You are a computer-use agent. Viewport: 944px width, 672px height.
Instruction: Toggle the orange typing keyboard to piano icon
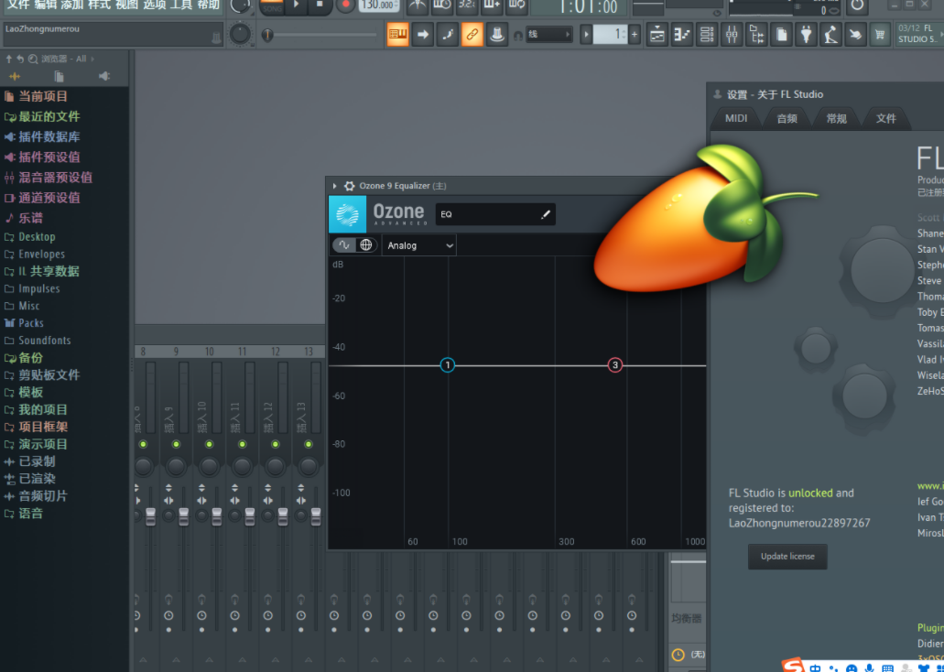(398, 35)
